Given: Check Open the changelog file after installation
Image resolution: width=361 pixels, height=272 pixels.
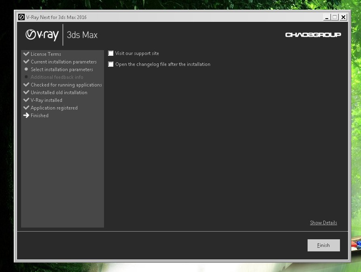Looking at the screenshot, I should pos(111,64).
